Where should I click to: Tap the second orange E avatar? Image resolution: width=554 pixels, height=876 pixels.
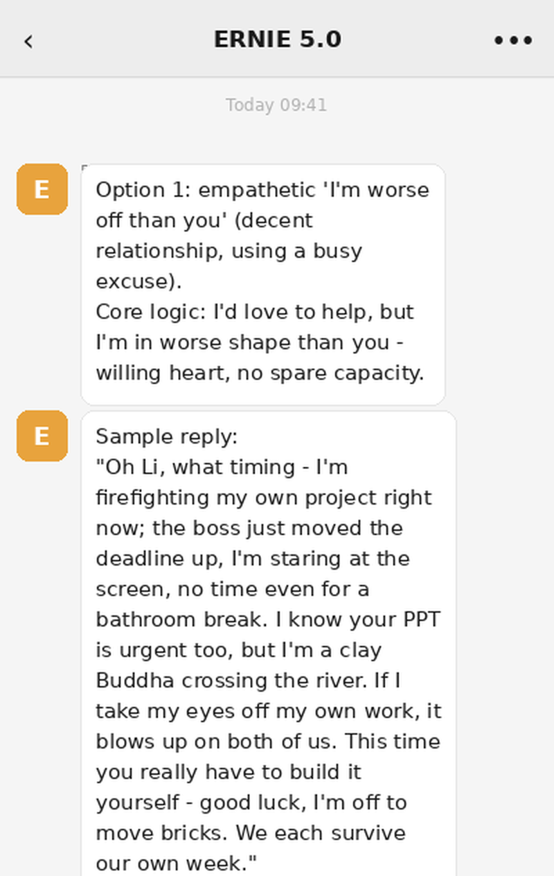point(42,436)
